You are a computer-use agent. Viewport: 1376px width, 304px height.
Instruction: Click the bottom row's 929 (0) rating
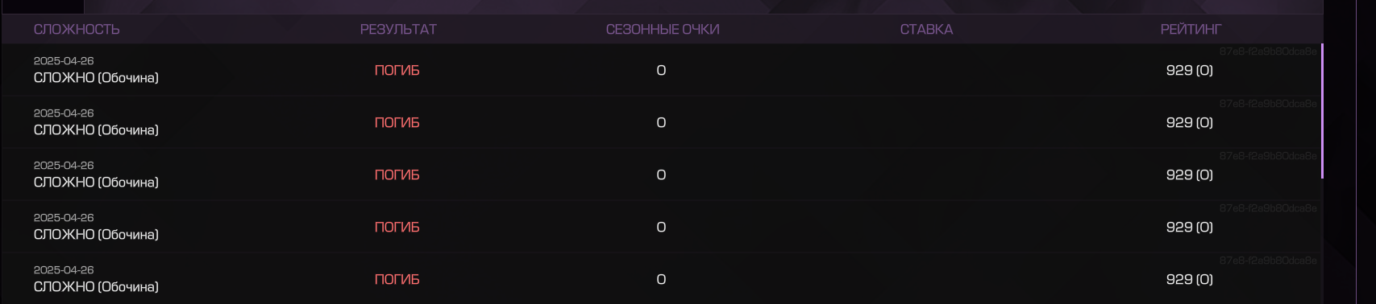(1190, 280)
